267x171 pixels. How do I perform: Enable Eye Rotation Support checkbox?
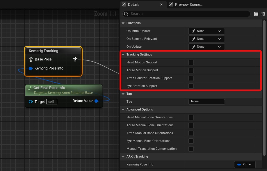(191, 86)
